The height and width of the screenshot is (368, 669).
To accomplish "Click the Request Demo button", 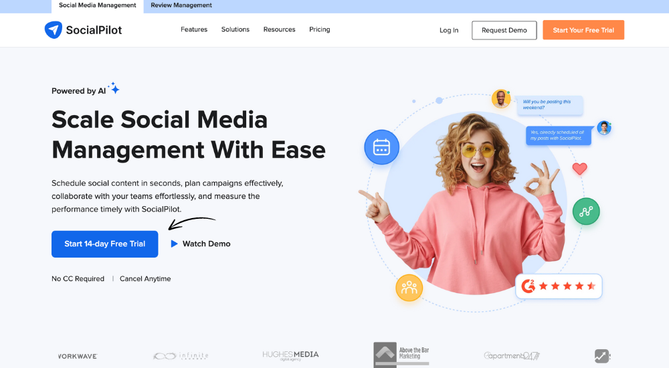I will pyautogui.click(x=504, y=30).
